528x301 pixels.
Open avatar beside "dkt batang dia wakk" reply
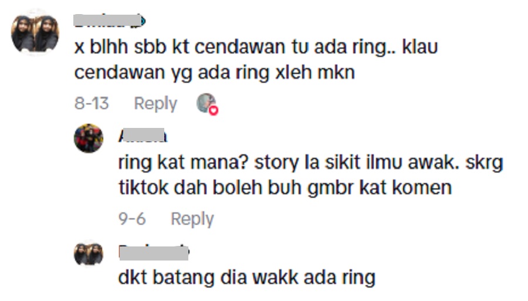point(89,253)
